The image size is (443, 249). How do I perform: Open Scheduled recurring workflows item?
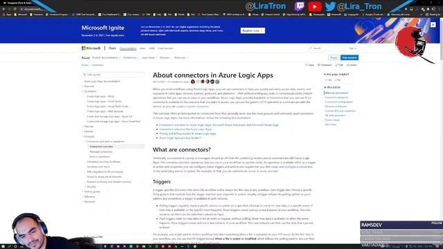click(103, 162)
